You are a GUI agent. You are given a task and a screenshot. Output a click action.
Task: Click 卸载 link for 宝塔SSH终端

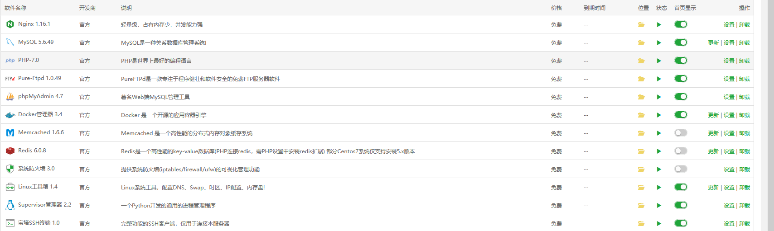(745, 224)
